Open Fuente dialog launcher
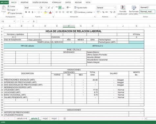This screenshot has height=124, width=156. tap(53, 17)
